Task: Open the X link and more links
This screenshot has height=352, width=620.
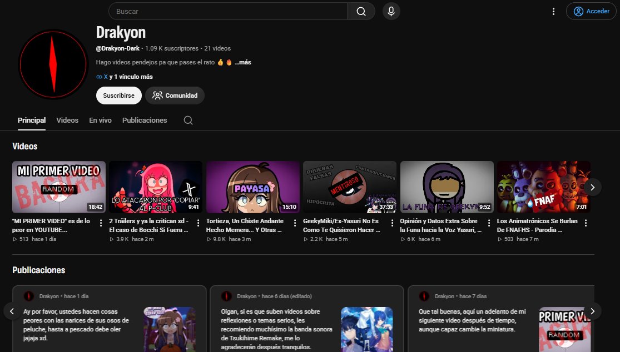Action: (x=124, y=77)
